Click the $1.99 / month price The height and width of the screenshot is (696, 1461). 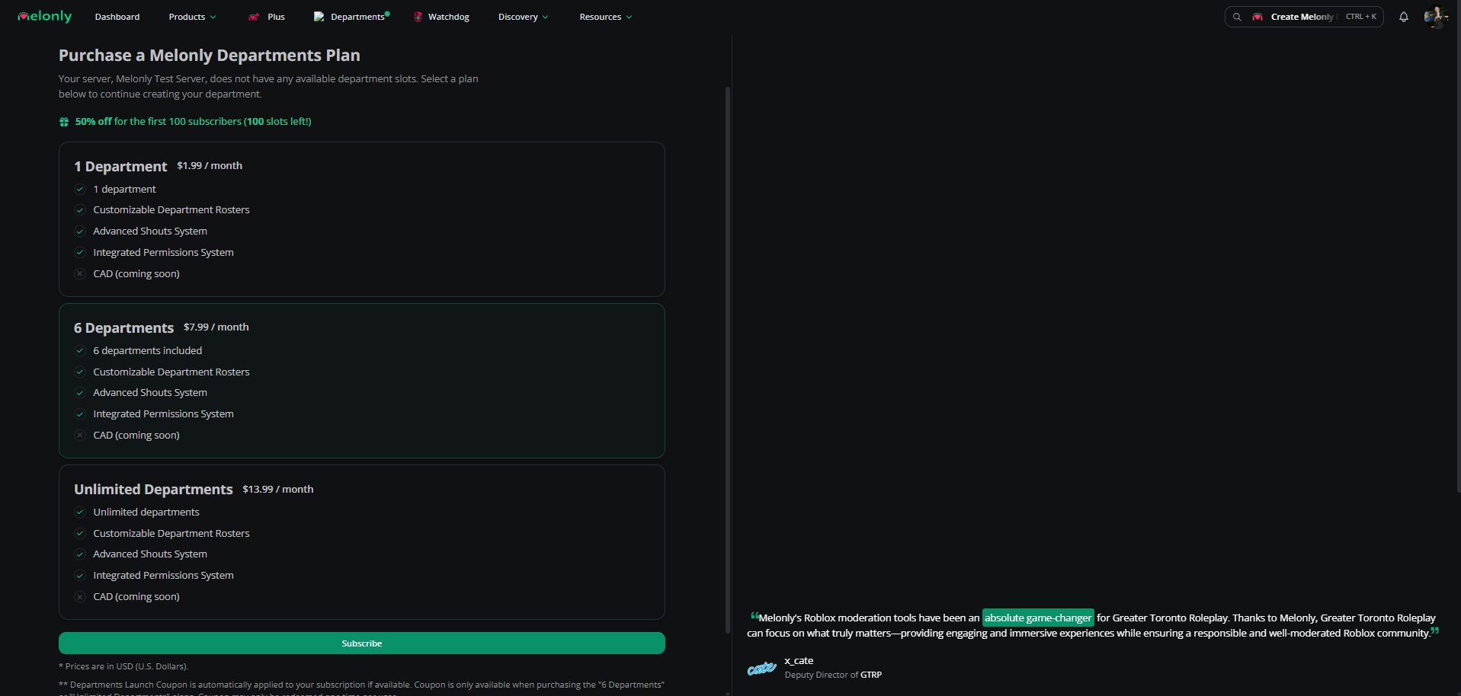tap(210, 165)
